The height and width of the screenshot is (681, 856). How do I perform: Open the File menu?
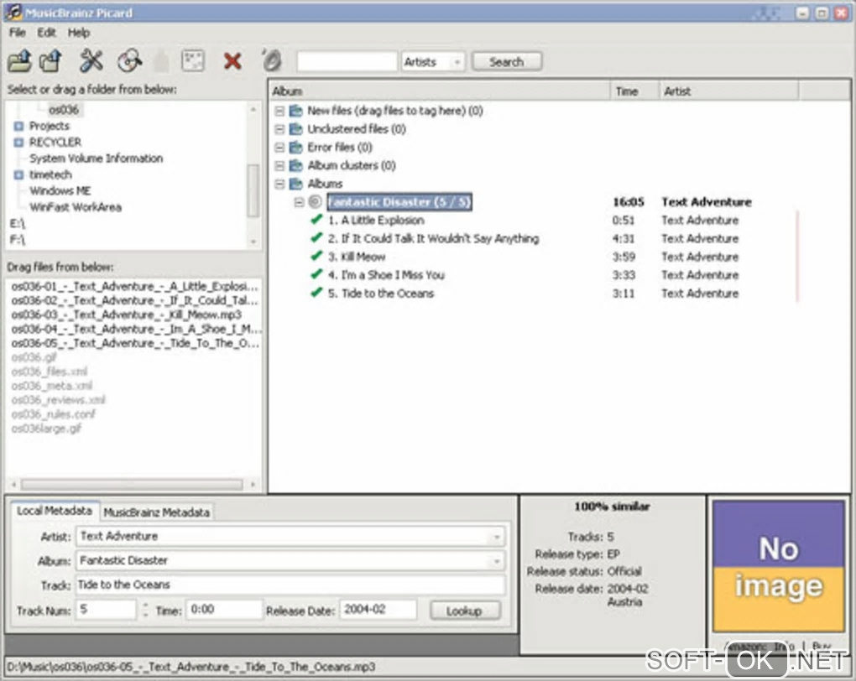click(x=18, y=33)
